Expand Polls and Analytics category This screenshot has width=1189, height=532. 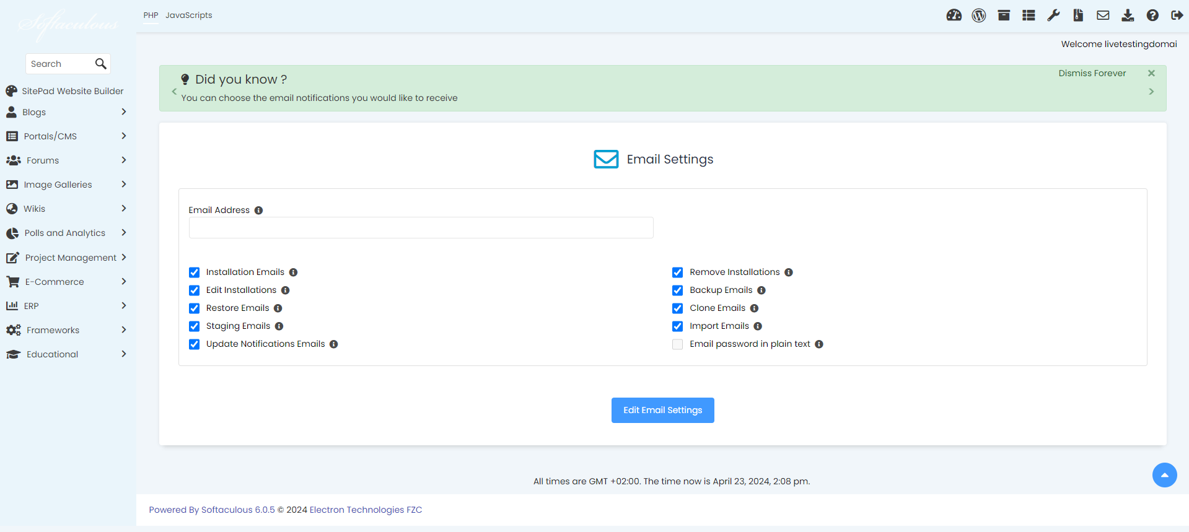(66, 233)
